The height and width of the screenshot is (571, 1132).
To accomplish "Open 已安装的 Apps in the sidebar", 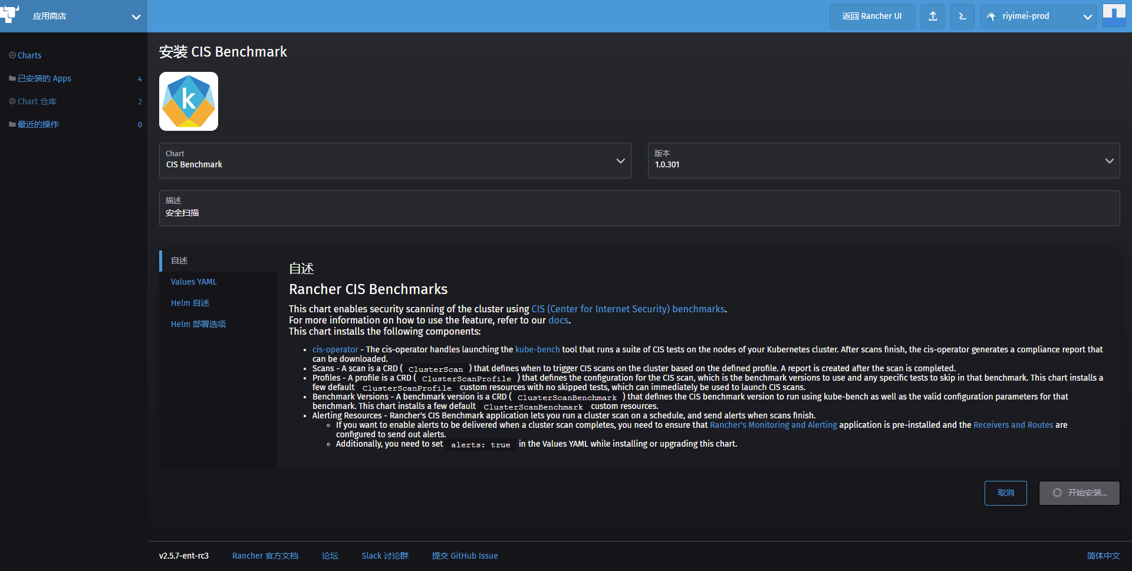I will point(44,78).
